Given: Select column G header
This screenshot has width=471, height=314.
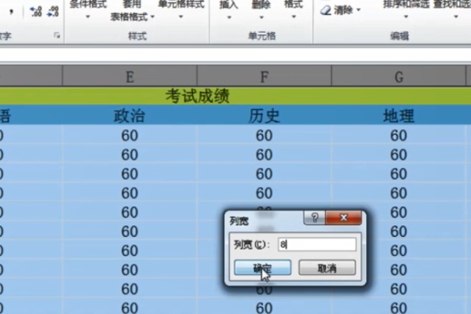Looking at the screenshot, I should 399,76.
